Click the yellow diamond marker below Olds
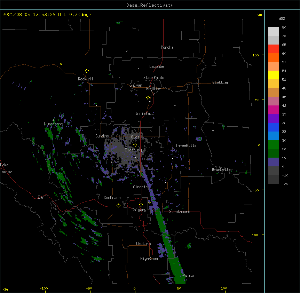The image size is (300, 293). coord(135,145)
